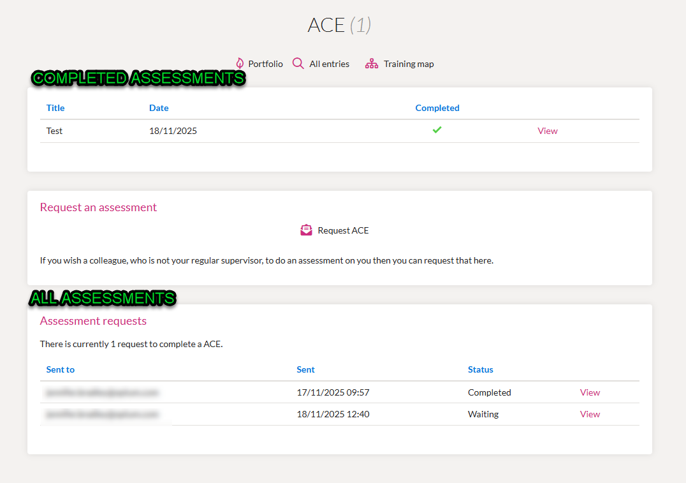Image resolution: width=686 pixels, height=483 pixels.
Task: Click the Completed status cell
Action: [x=489, y=392]
